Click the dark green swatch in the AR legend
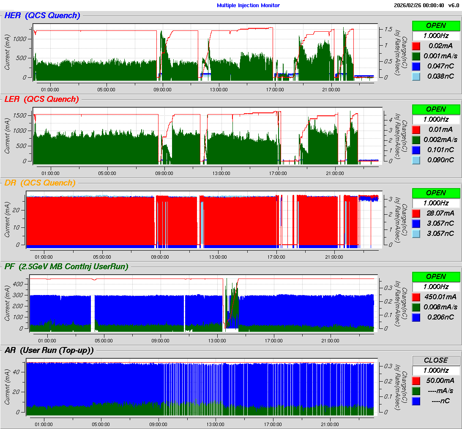 click(416, 391)
